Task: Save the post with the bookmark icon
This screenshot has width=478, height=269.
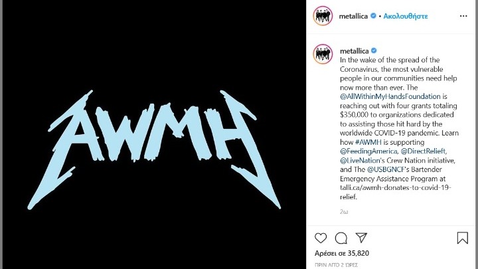Action: pos(462,238)
